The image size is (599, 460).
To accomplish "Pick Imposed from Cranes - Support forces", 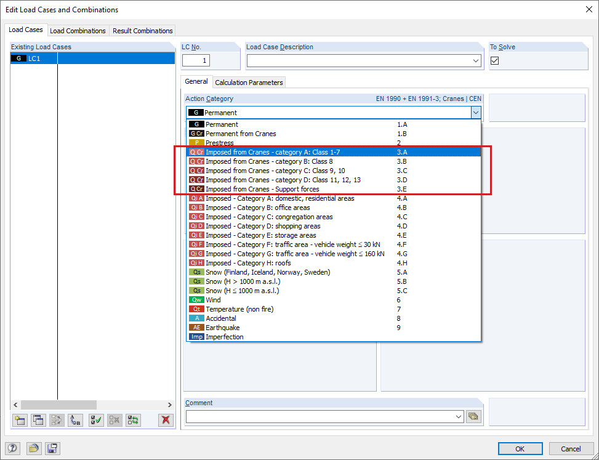I will [x=334, y=189].
